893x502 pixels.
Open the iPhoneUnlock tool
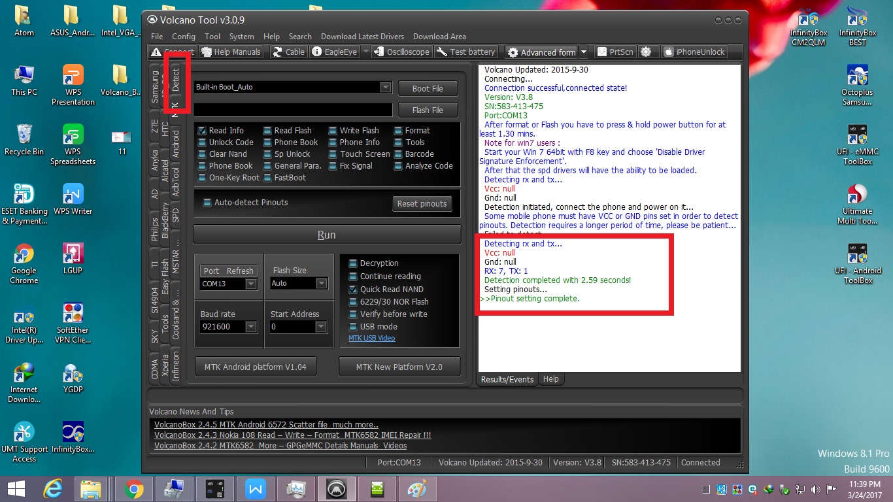click(x=693, y=52)
